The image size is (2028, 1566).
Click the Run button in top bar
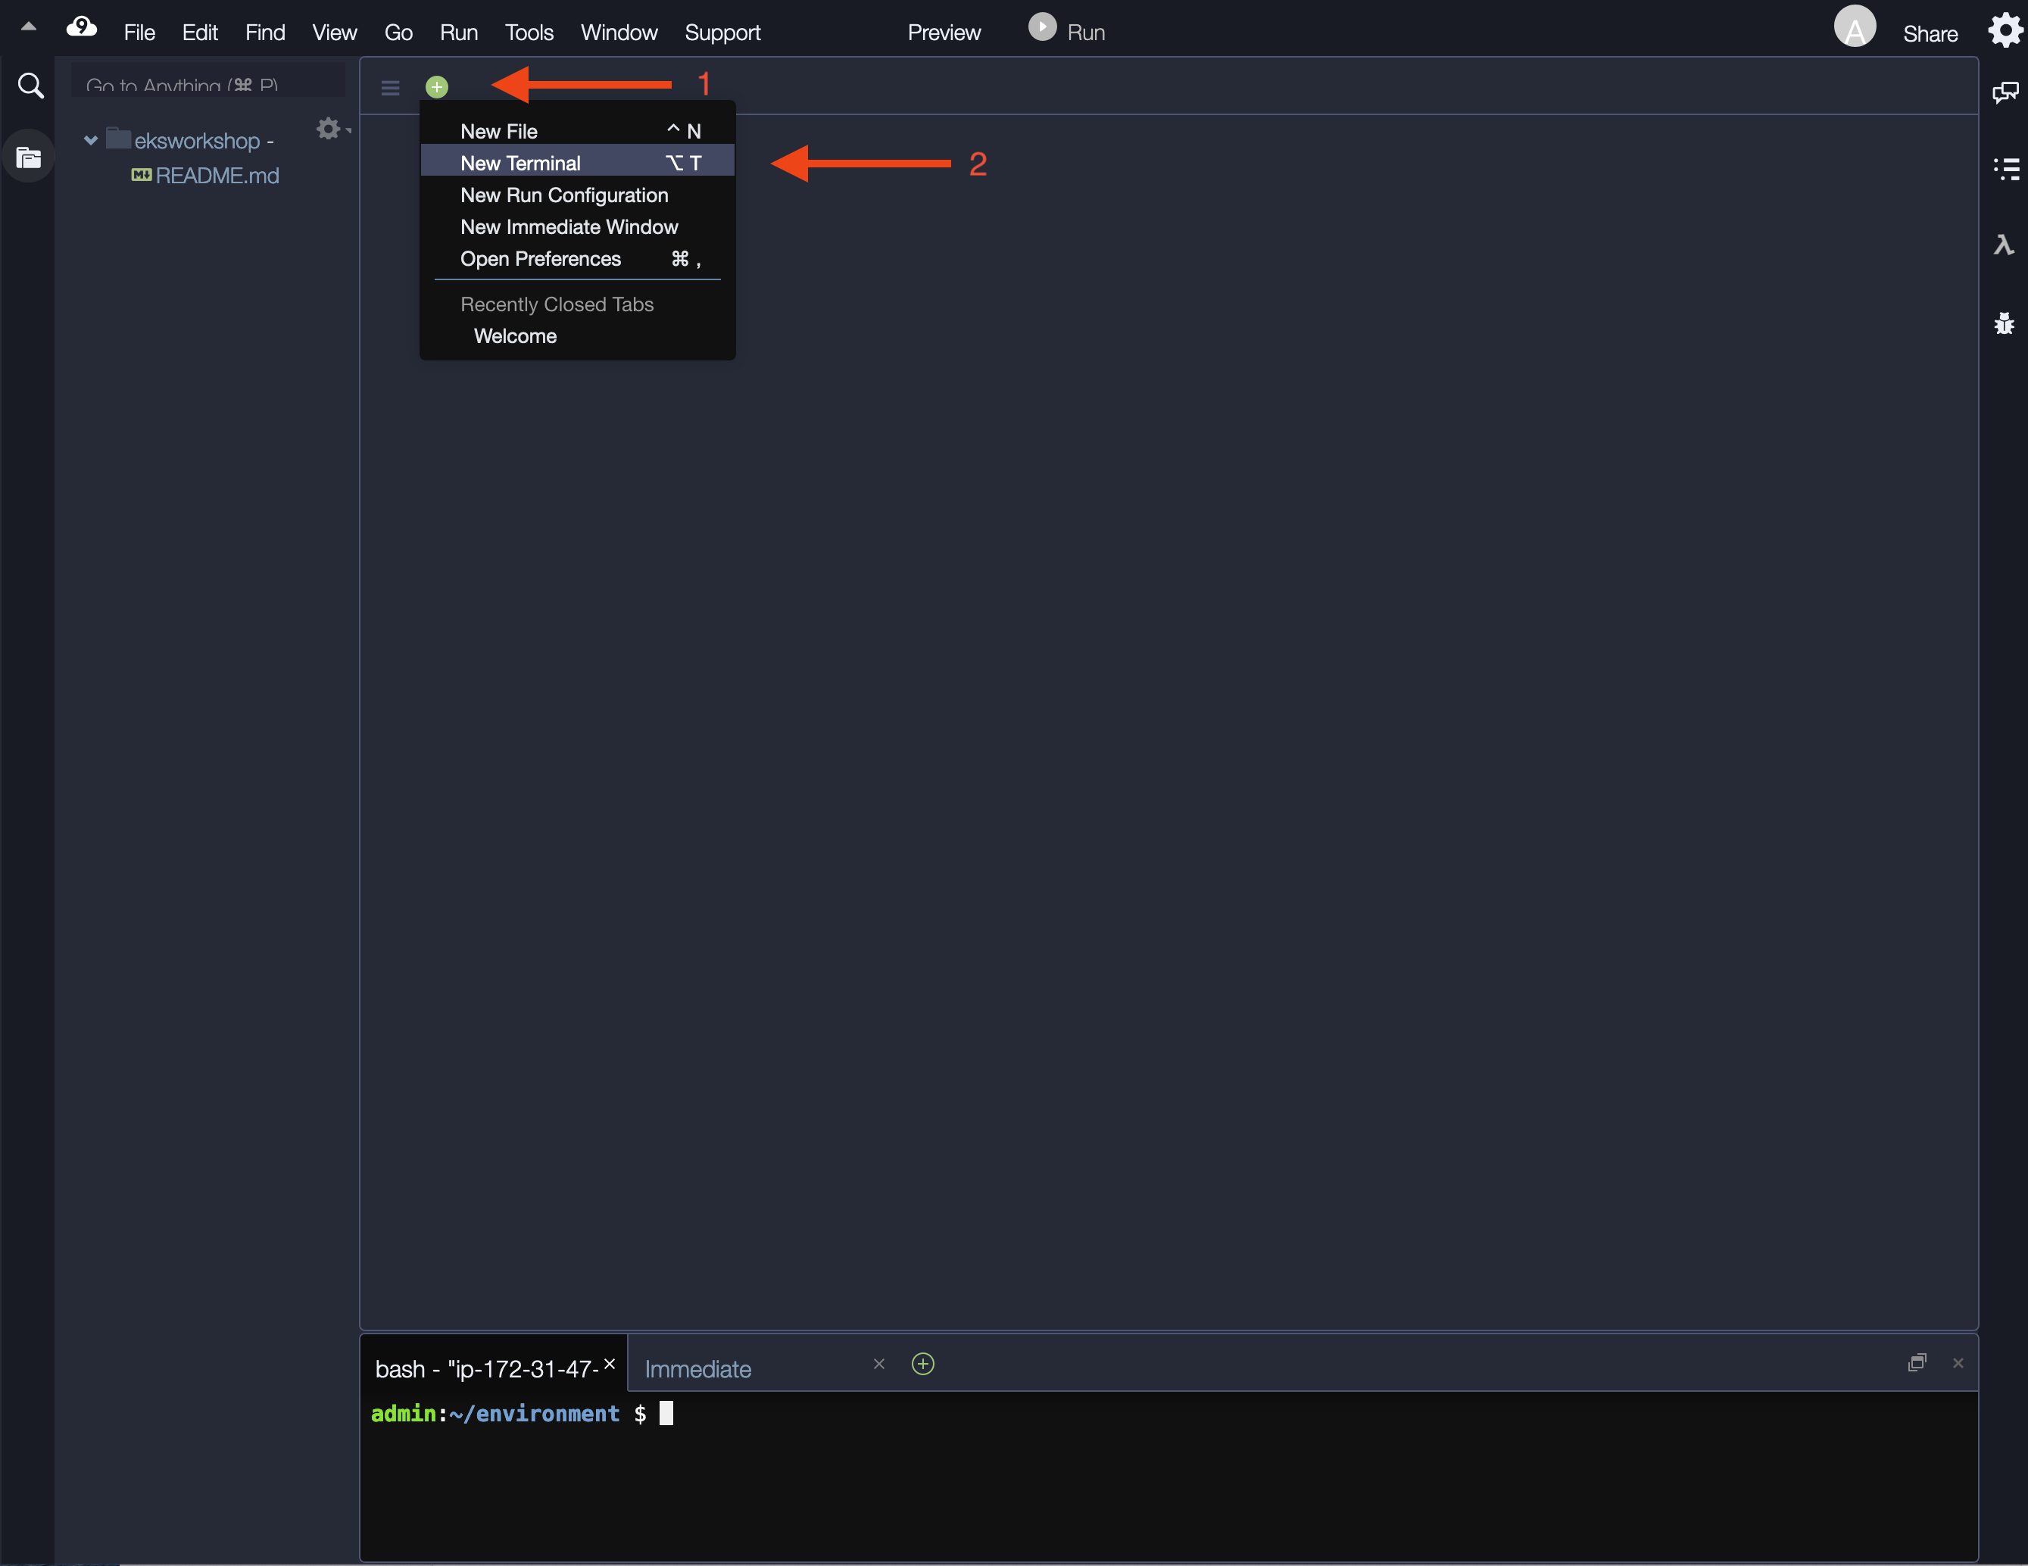point(1066,29)
